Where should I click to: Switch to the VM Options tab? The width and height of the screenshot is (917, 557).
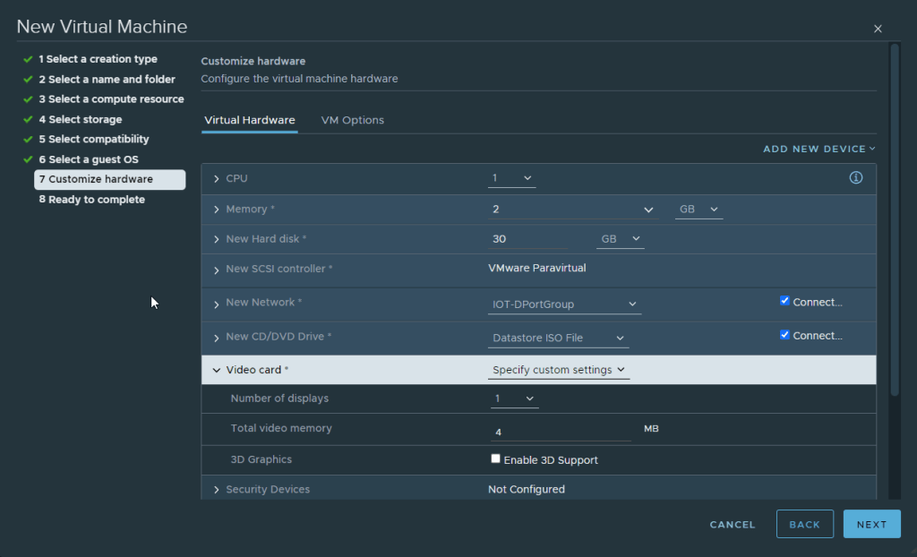pos(353,120)
